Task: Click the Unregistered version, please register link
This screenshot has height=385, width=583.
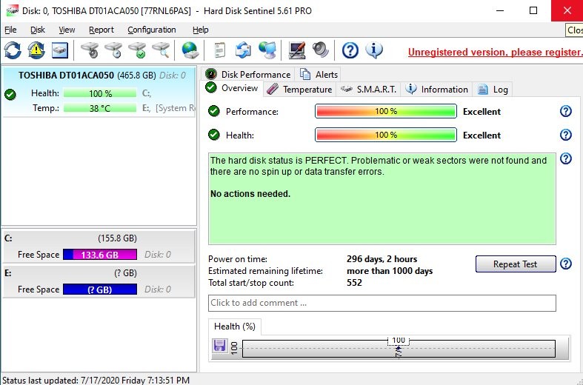Action: click(x=496, y=52)
